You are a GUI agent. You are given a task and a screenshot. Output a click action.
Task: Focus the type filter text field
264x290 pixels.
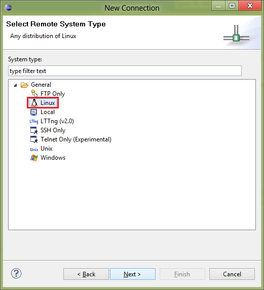(x=125, y=71)
